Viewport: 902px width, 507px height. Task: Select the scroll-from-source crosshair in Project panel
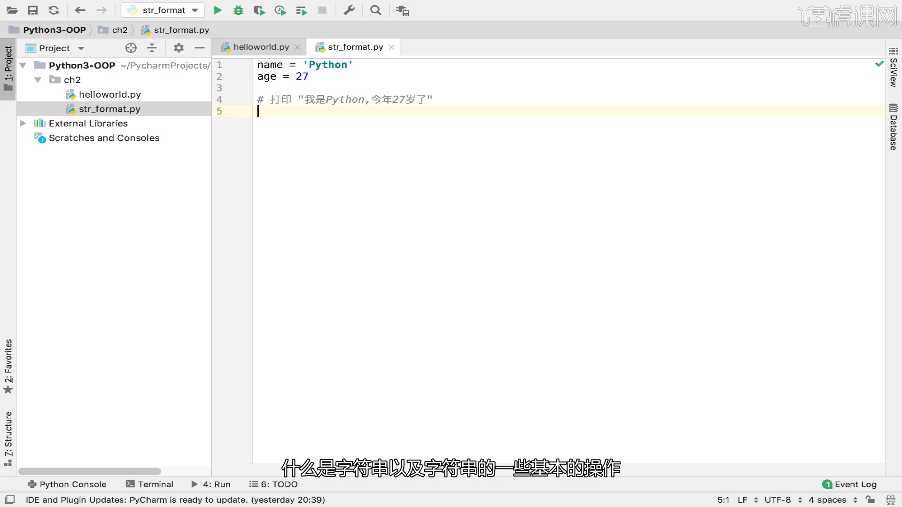(131, 47)
